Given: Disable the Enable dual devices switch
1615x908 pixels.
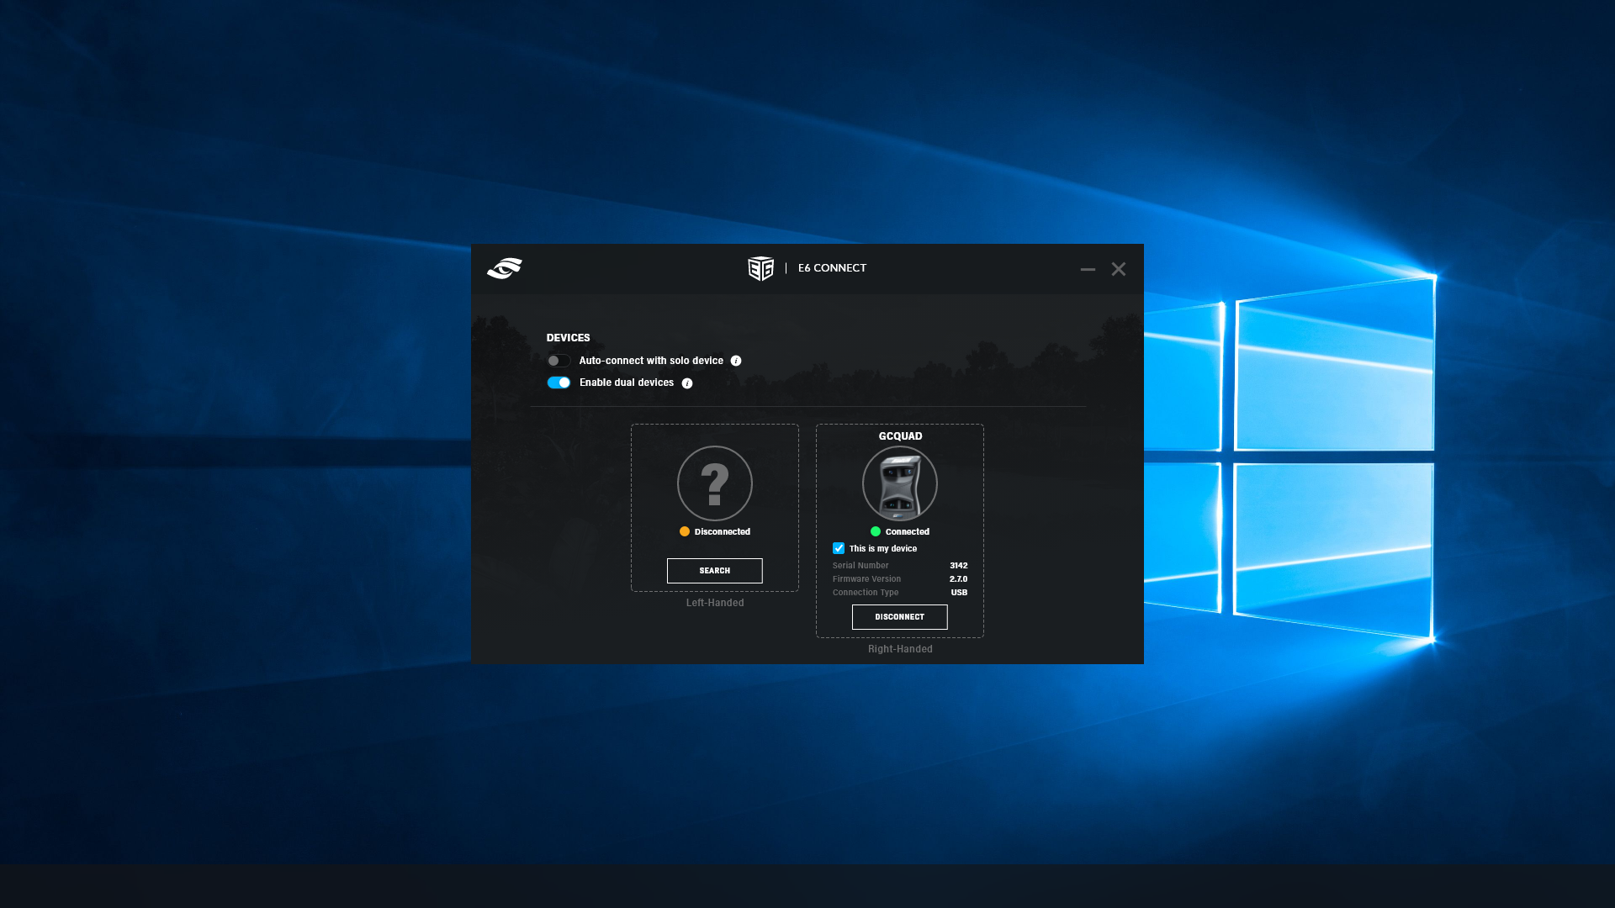Looking at the screenshot, I should click(x=559, y=383).
